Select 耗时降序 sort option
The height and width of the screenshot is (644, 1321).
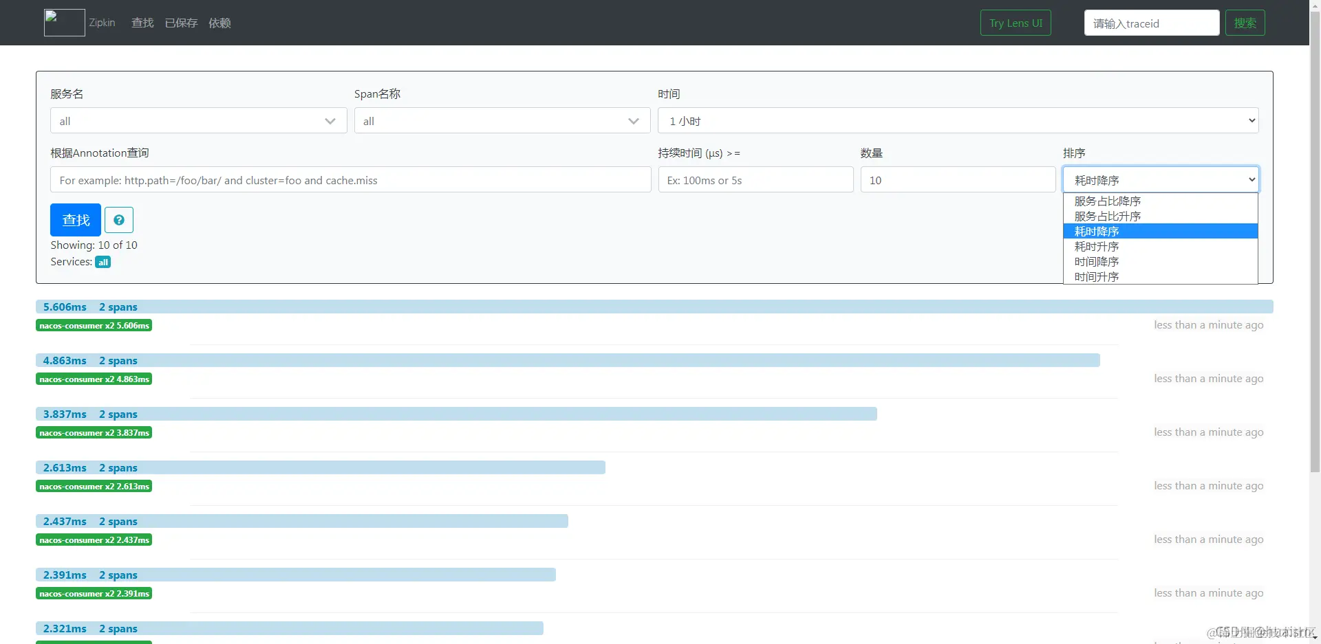pyautogui.click(x=1161, y=231)
